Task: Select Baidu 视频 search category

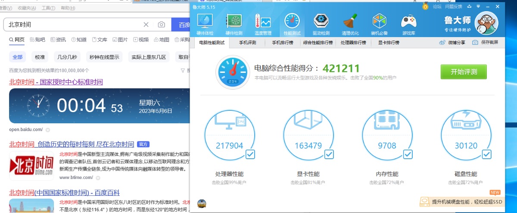Action: pos(141,40)
